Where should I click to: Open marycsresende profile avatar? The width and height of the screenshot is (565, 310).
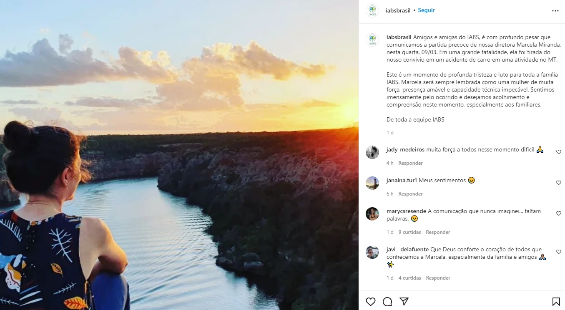point(372,214)
